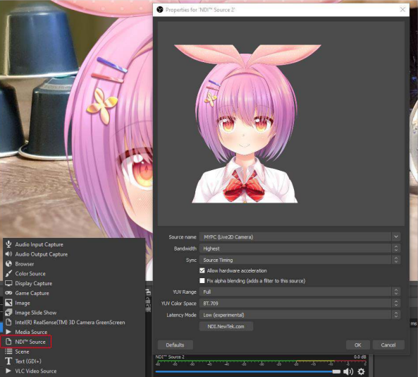
Task: Click the 0.0 dB volume readout
Action: (x=359, y=357)
